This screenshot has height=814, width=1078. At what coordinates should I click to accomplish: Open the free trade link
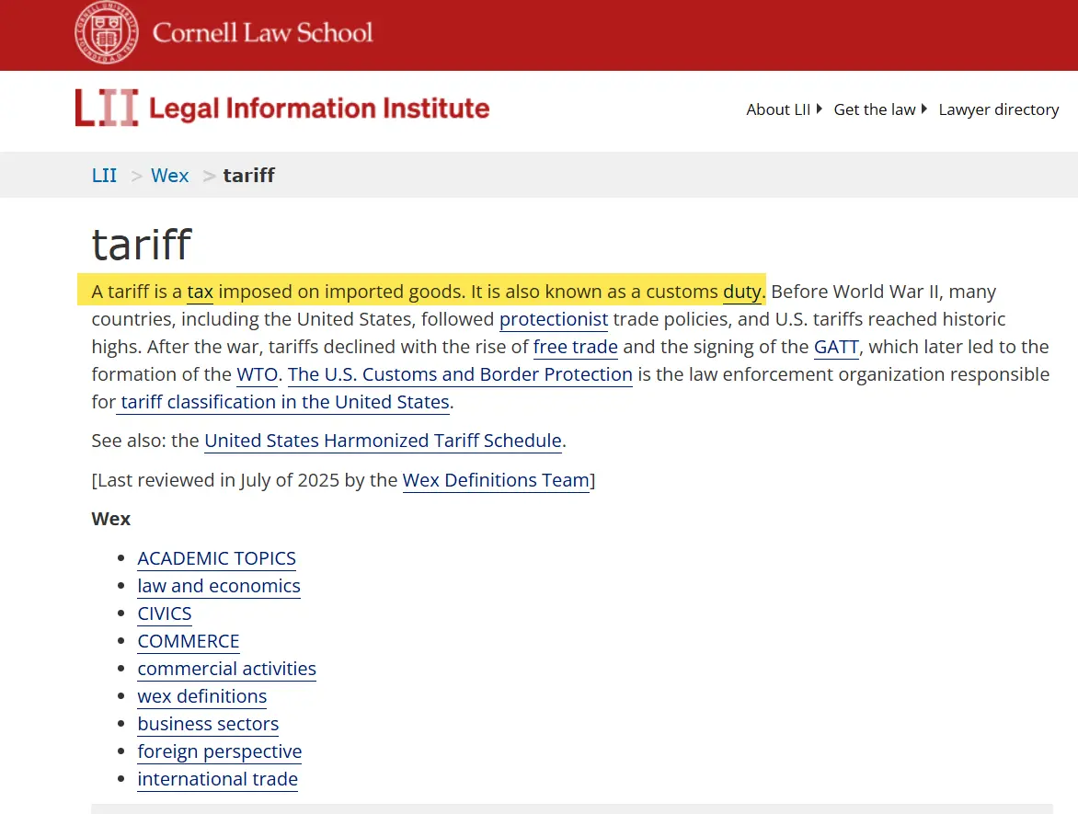coord(576,347)
